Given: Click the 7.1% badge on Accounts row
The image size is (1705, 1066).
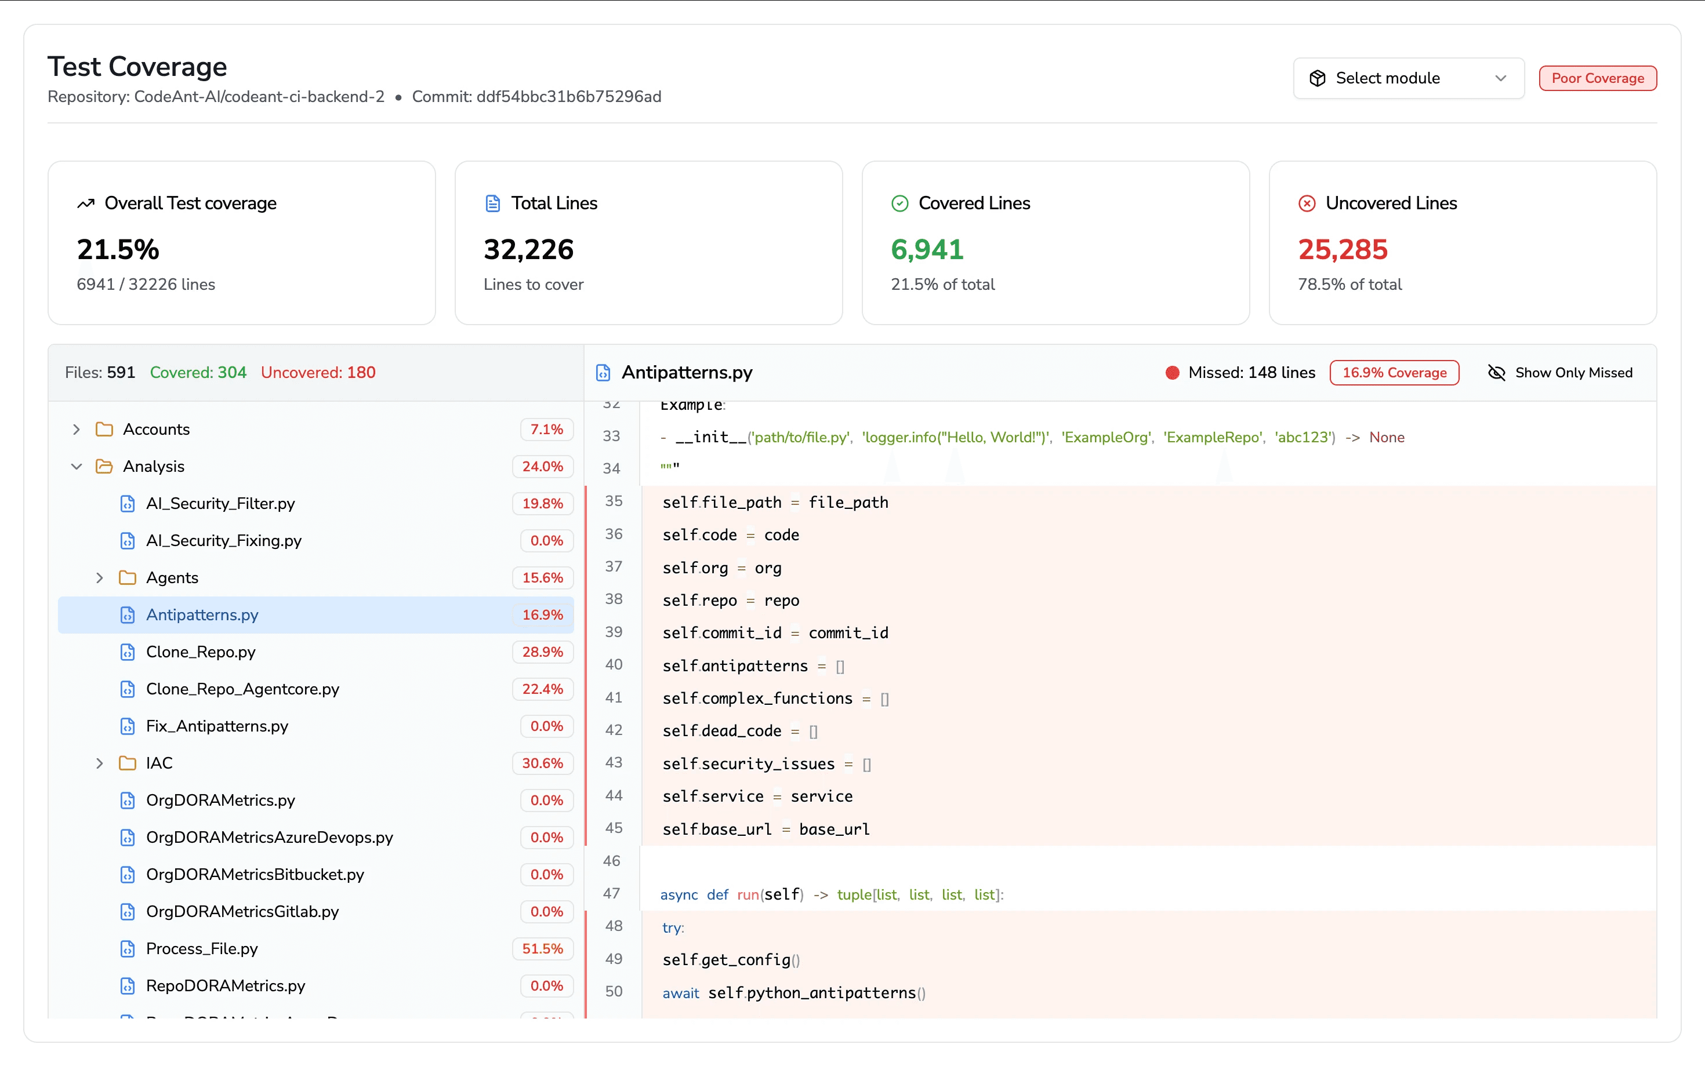Looking at the screenshot, I should [x=546, y=430].
